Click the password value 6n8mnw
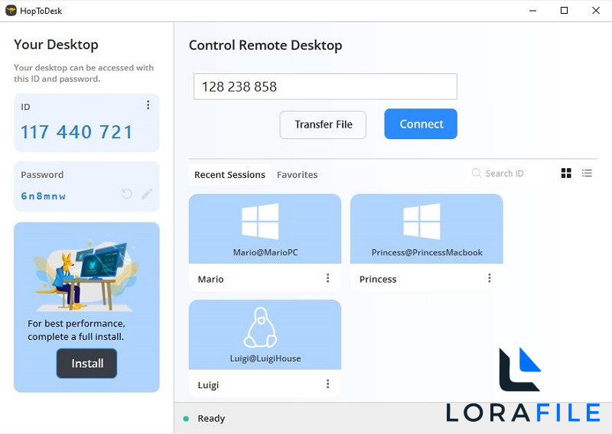Image resolution: width=612 pixels, height=434 pixels. 44,196
